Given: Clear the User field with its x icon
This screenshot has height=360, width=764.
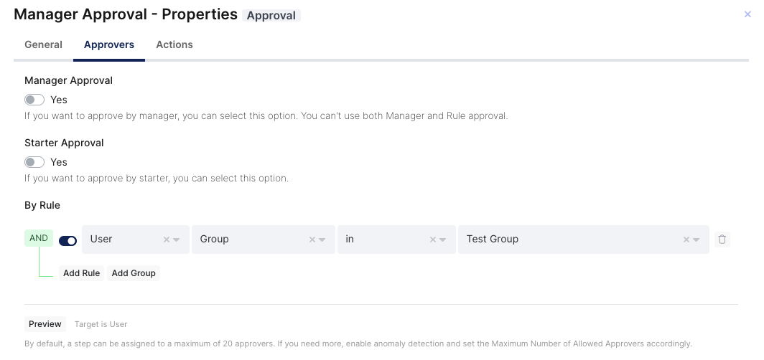Looking at the screenshot, I should coord(167,240).
